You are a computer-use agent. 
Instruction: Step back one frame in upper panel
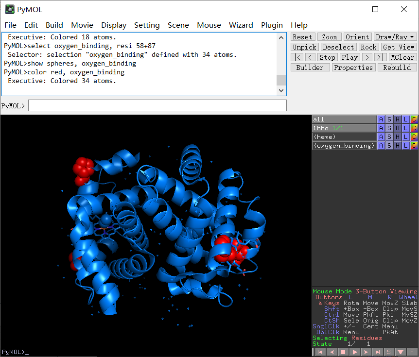[310, 57]
